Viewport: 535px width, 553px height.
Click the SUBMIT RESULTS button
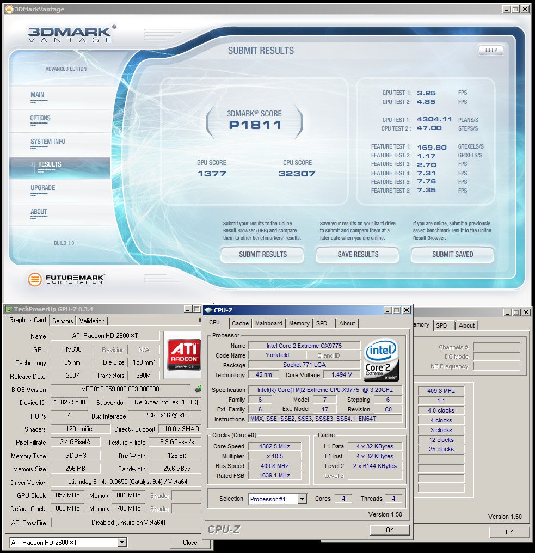click(x=262, y=254)
